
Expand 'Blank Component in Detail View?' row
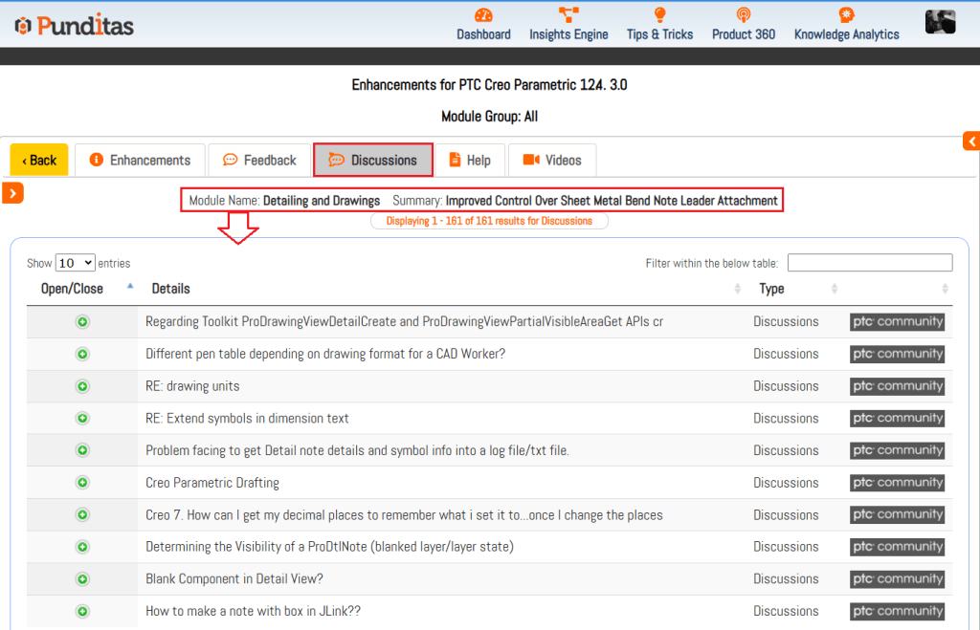[x=82, y=579]
